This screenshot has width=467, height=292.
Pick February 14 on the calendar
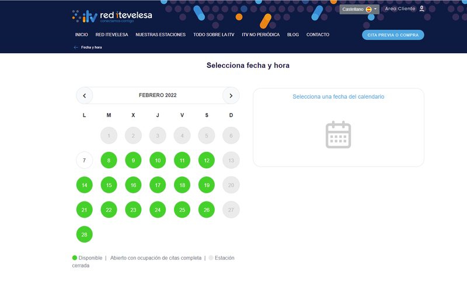pyautogui.click(x=84, y=185)
